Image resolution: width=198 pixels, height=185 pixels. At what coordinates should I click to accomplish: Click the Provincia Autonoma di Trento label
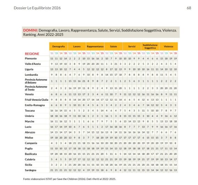(x=36, y=88)
